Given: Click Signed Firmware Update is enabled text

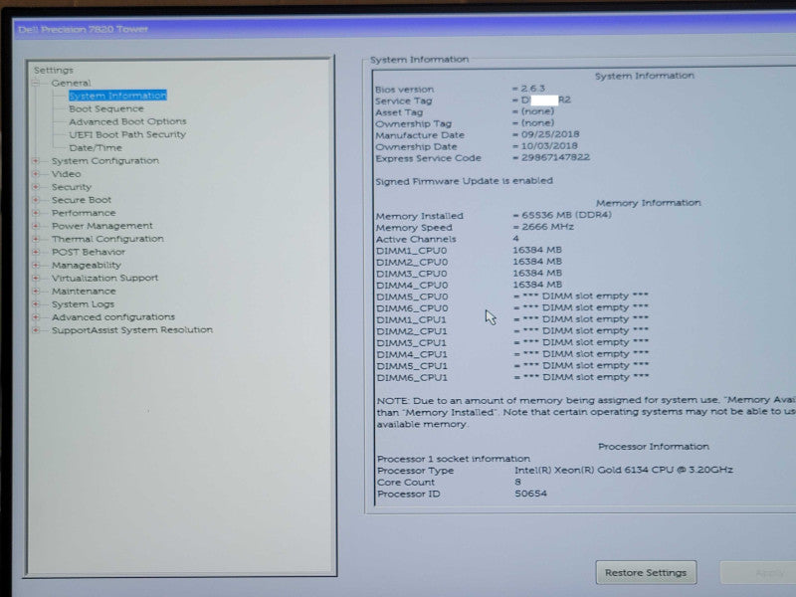Looking at the screenshot, I should [464, 181].
